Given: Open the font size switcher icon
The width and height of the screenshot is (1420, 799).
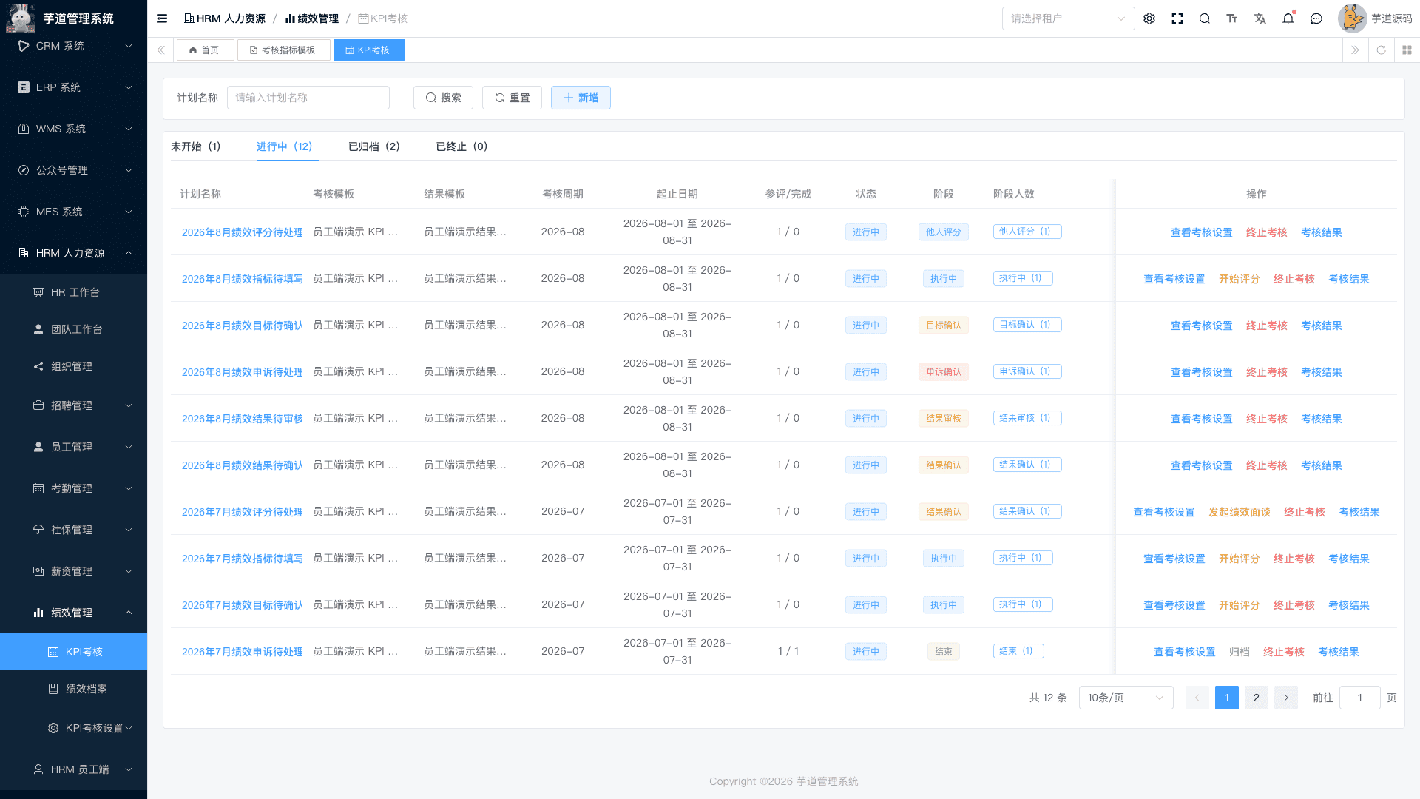Looking at the screenshot, I should coord(1232,18).
